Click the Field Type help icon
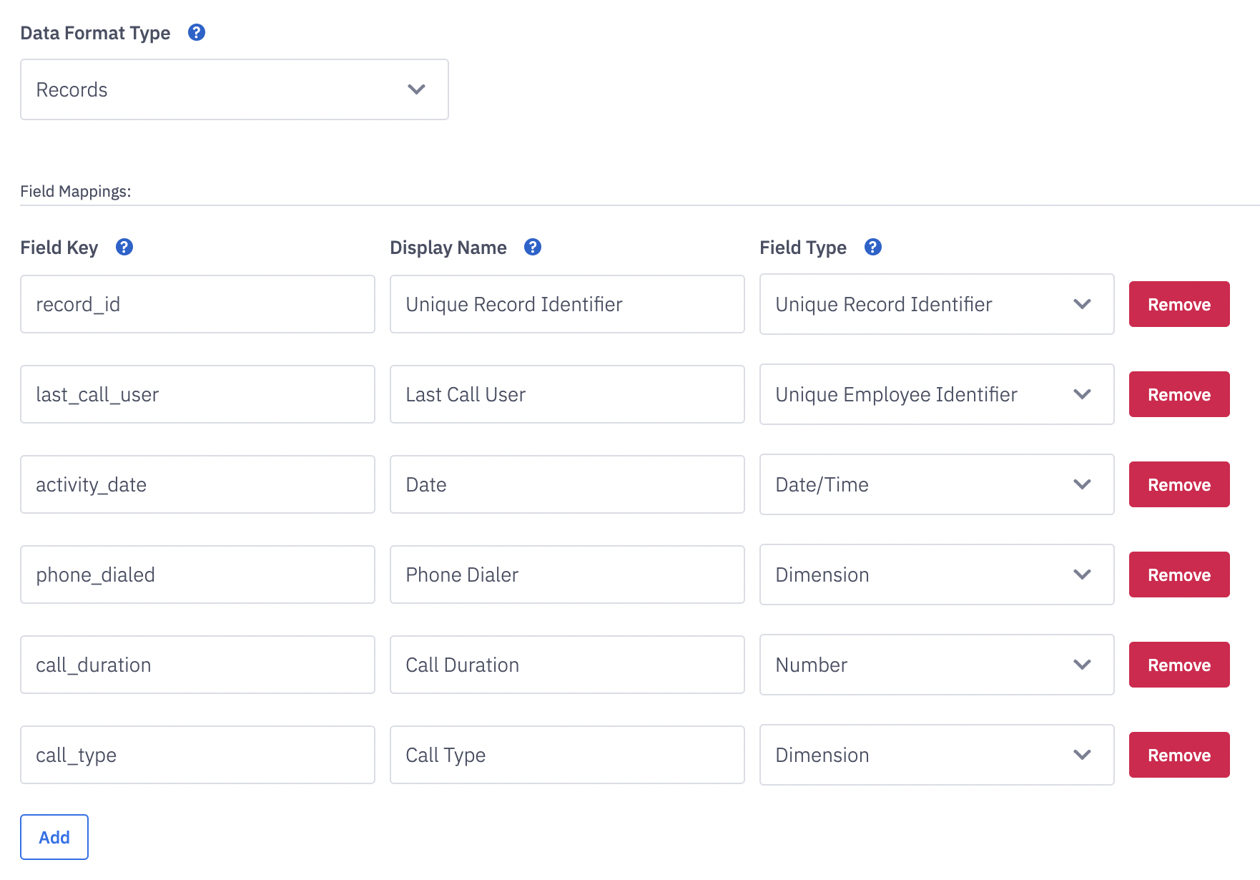The width and height of the screenshot is (1260, 880). click(873, 247)
